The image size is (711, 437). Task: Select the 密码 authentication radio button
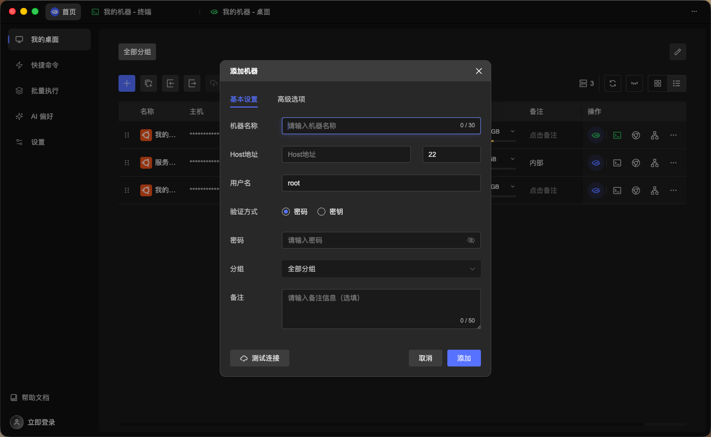point(286,212)
